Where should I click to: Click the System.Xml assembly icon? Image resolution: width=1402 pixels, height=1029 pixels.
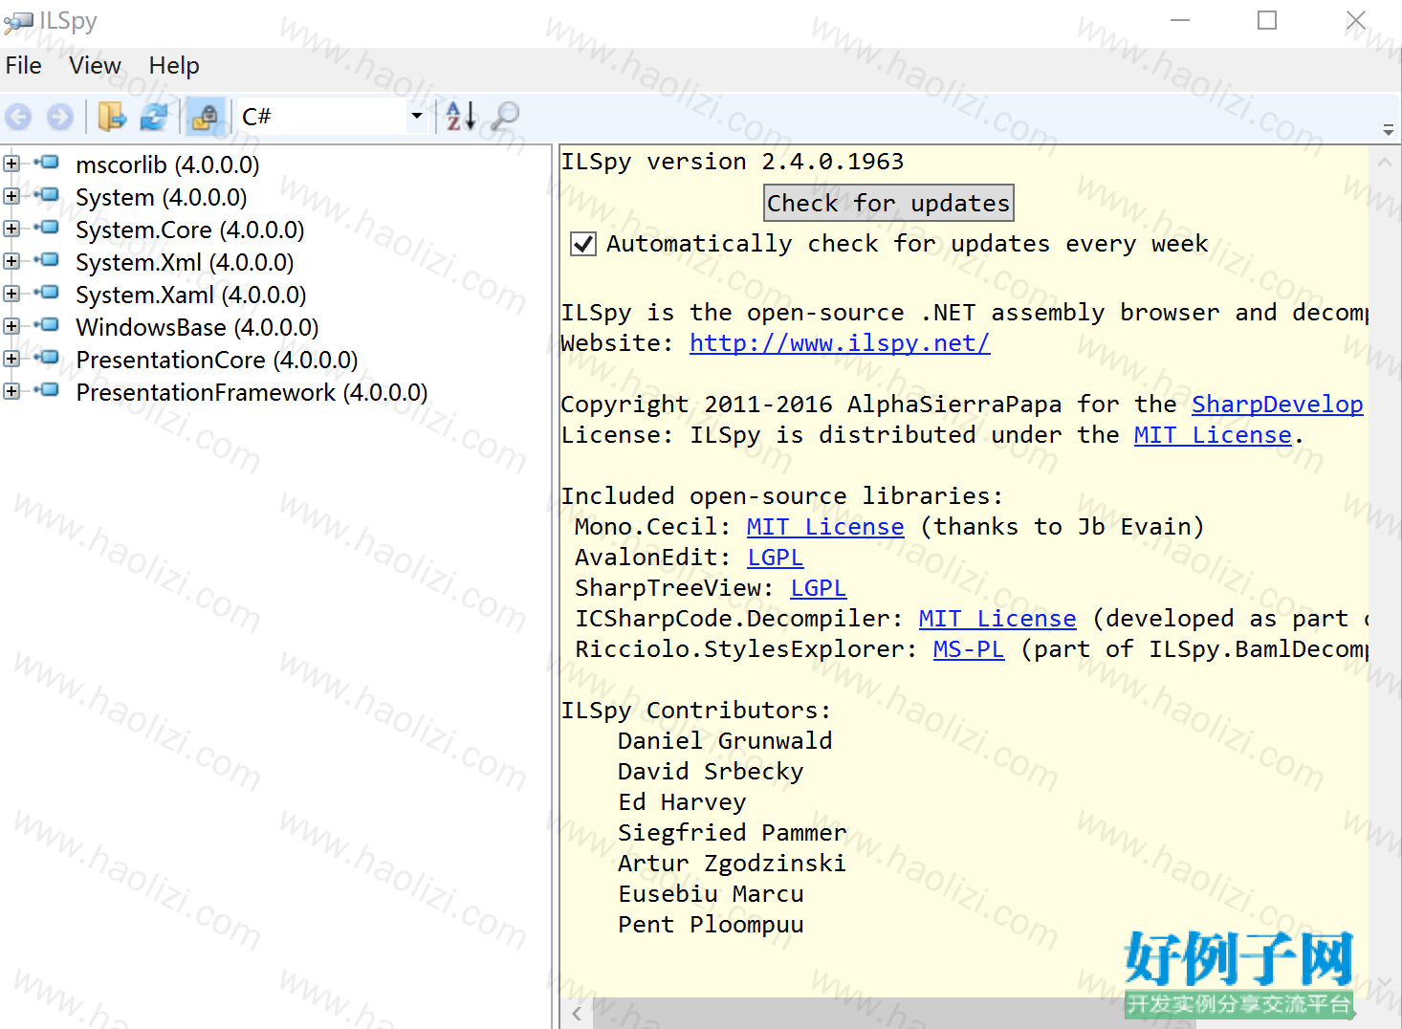(x=47, y=260)
